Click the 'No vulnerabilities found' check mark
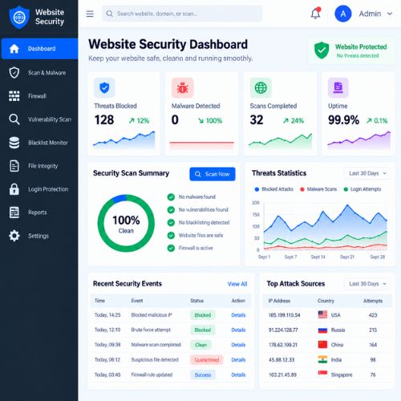This screenshot has height=401, width=401. click(x=171, y=210)
